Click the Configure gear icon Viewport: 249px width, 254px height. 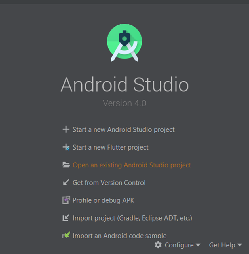(x=158, y=245)
